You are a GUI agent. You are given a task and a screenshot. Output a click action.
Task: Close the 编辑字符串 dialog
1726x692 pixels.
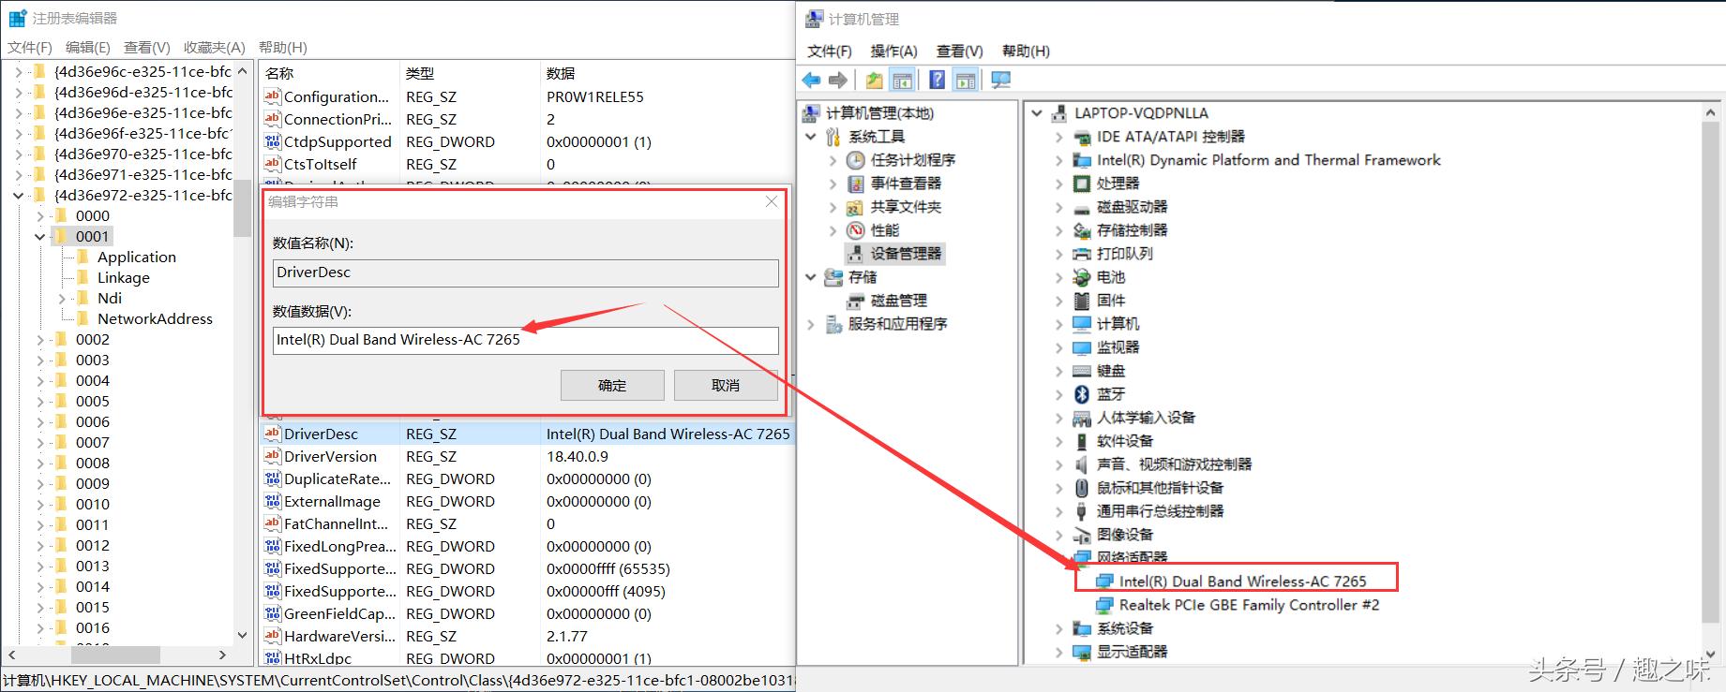point(771,201)
